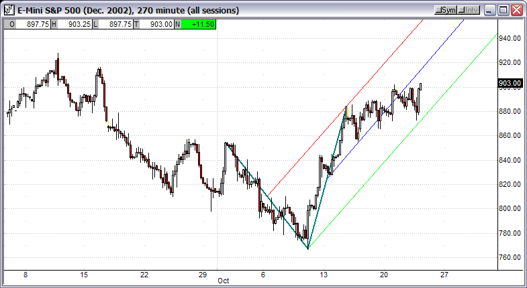The height and width of the screenshot is (288, 527).
Task: Click the 13 date marker on the time axis
Action: 324,275
